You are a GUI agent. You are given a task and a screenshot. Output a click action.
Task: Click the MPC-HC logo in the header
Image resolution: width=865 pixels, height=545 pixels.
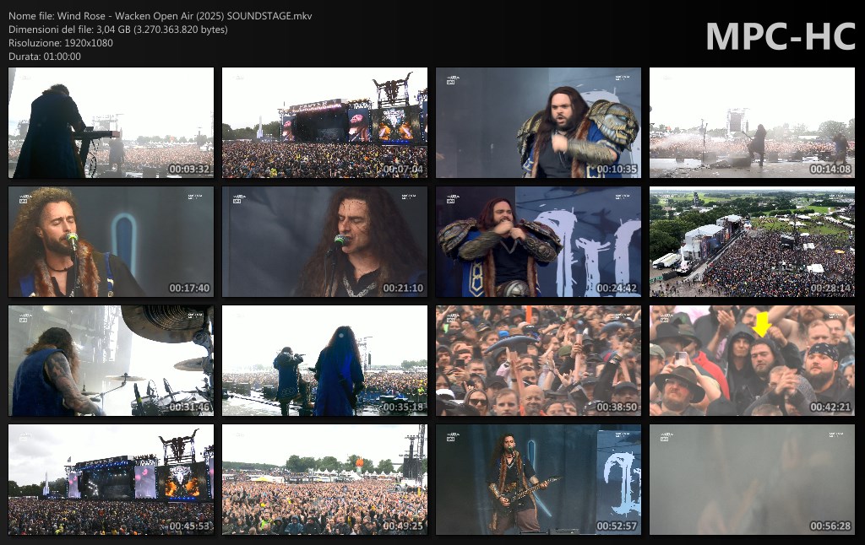pyautogui.click(x=779, y=35)
